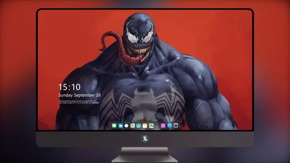
Task: Launch the Weather app from the dock
Action: pyautogui.click(x=121, y=126)
